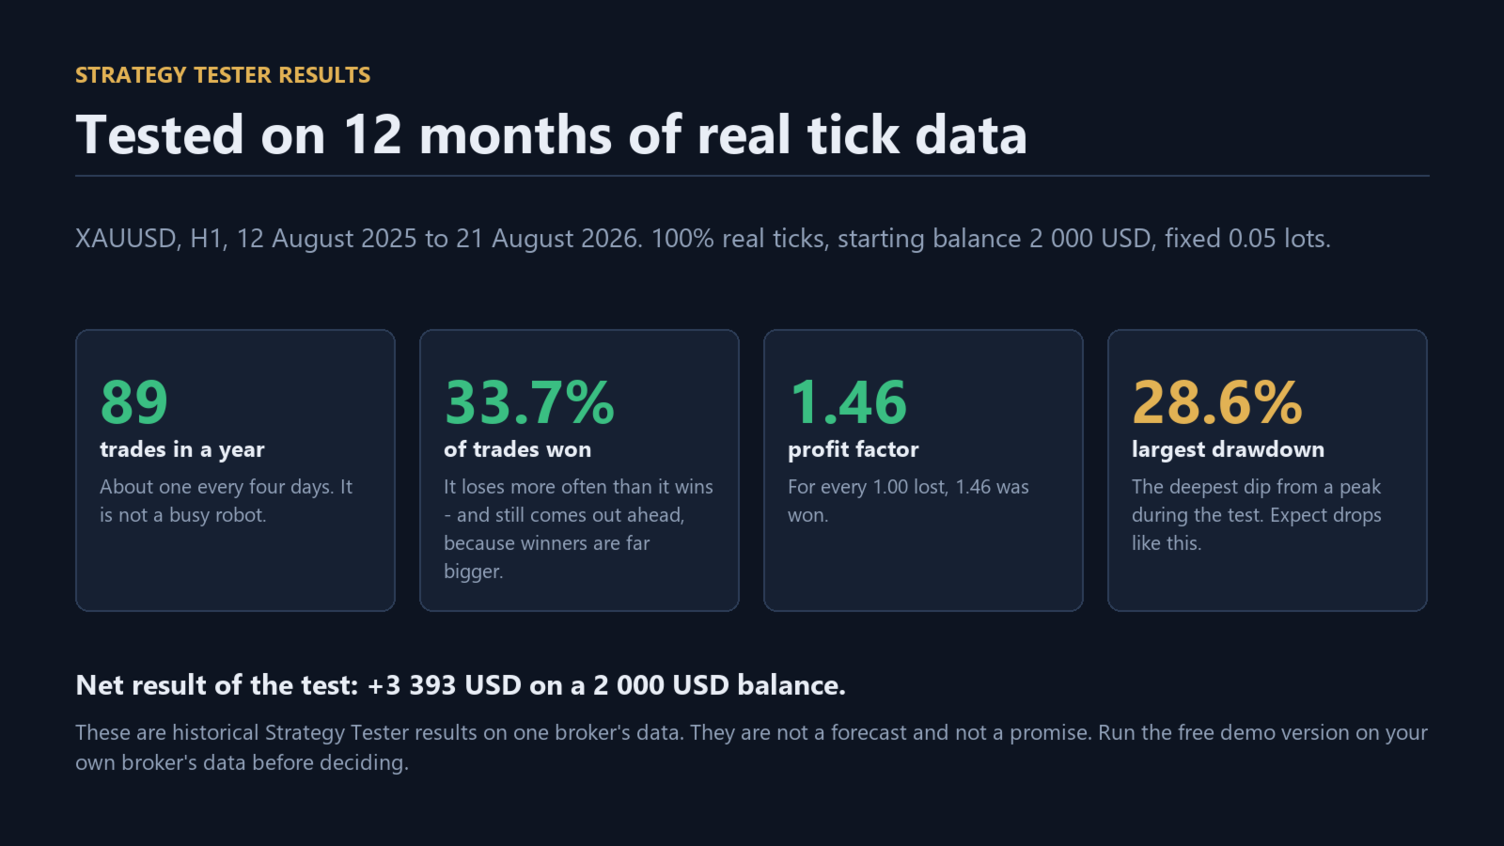Image resolution: width=1504 pixels, height=846 pixels.
Task: Select the 28.6% drawdown figure
Action: click(x=1217, y=402)
